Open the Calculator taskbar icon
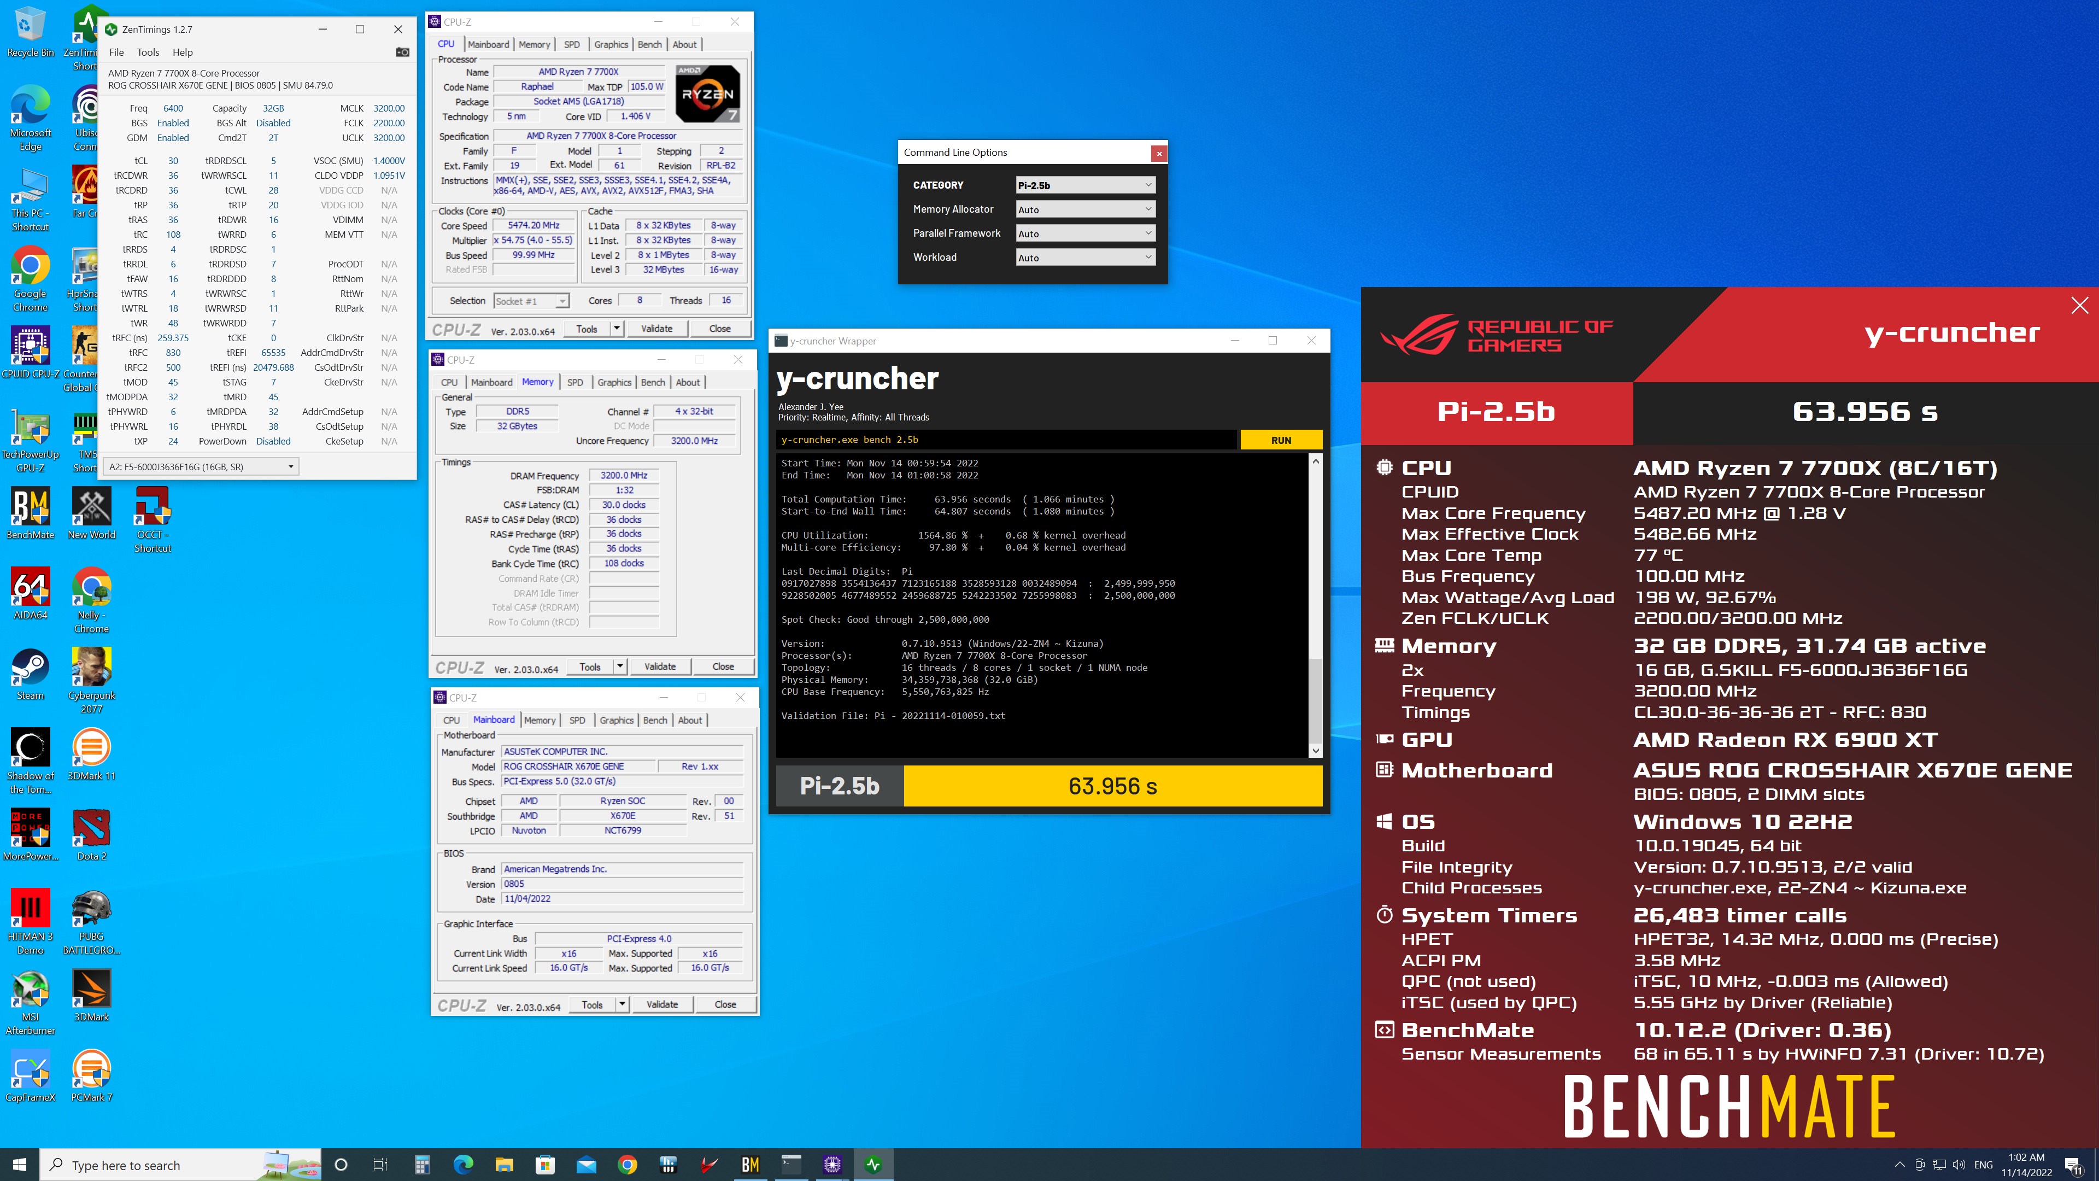Viewport: 2099px width, 1181px height. pyautogui.click(x=422, y=1165)
